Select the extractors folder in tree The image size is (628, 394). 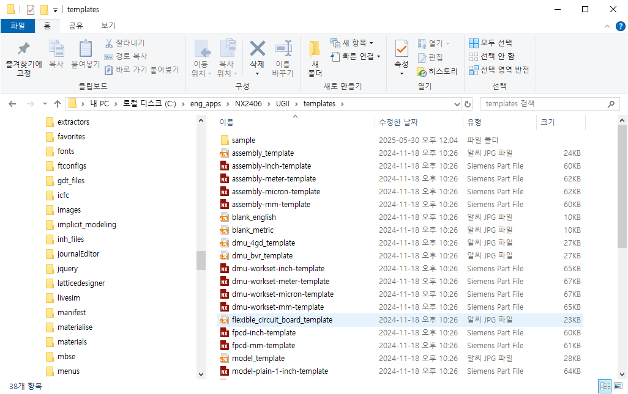73,122
